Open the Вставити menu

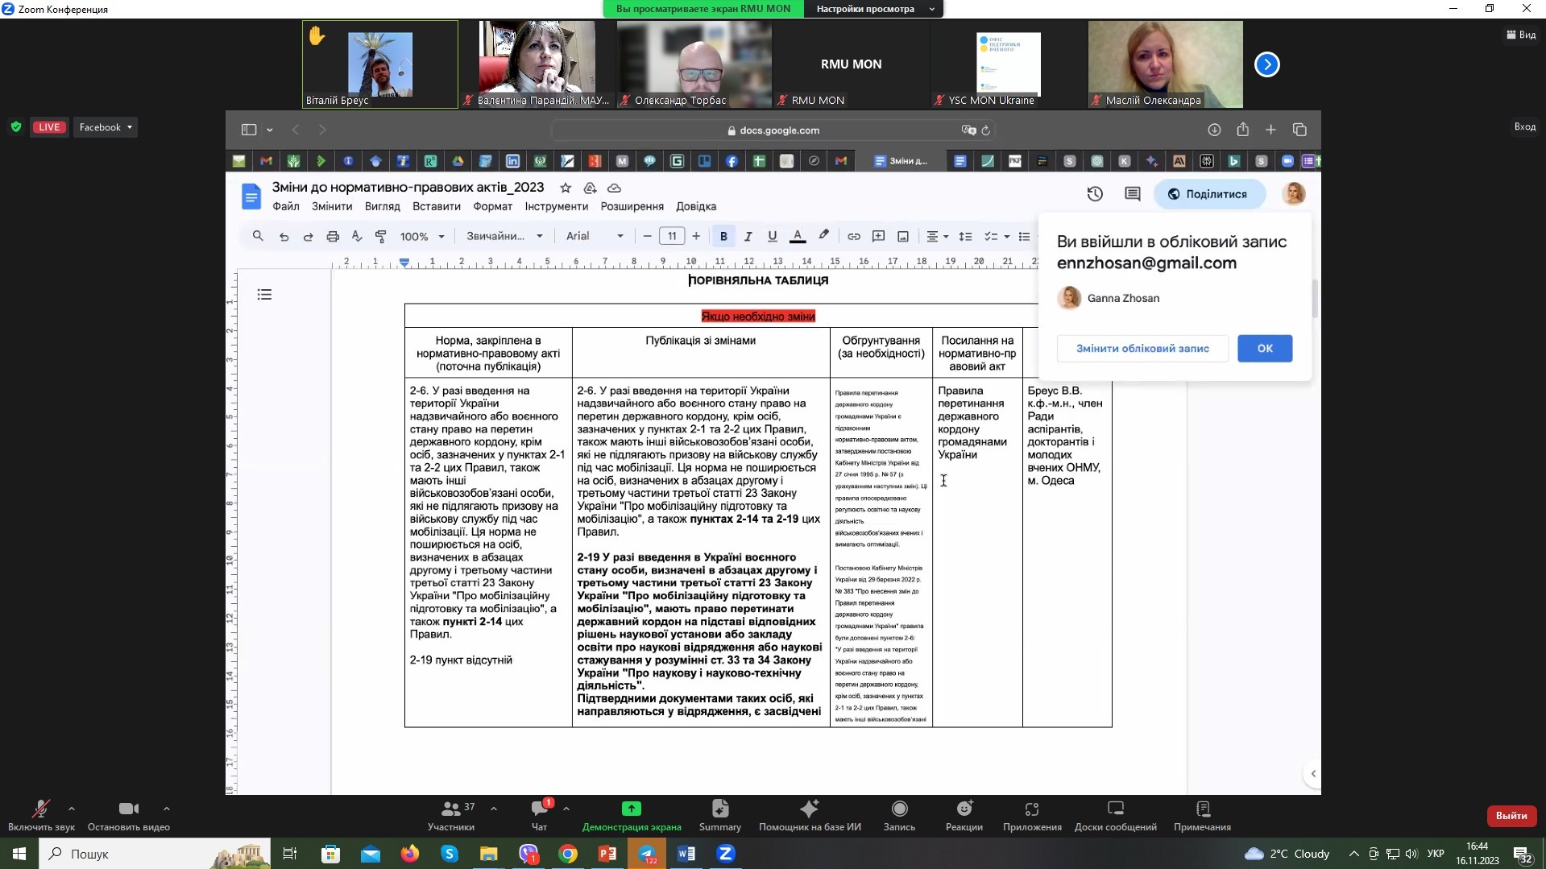[436, 206]
